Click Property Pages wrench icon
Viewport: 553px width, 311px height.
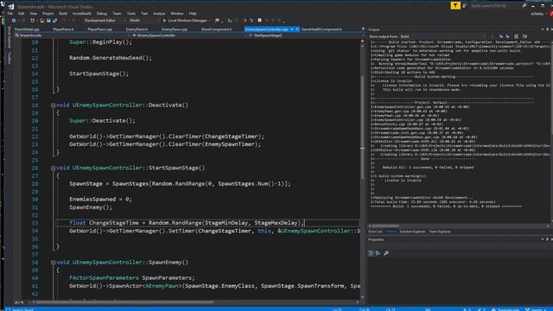click(386, 253)
